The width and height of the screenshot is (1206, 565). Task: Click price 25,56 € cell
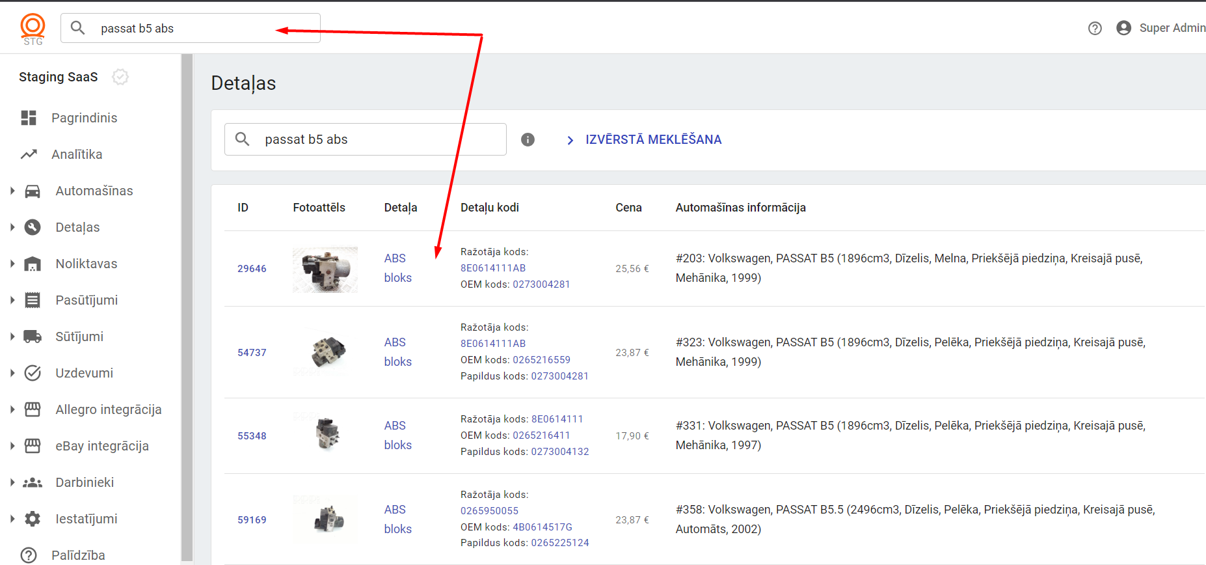coord(632,269)
